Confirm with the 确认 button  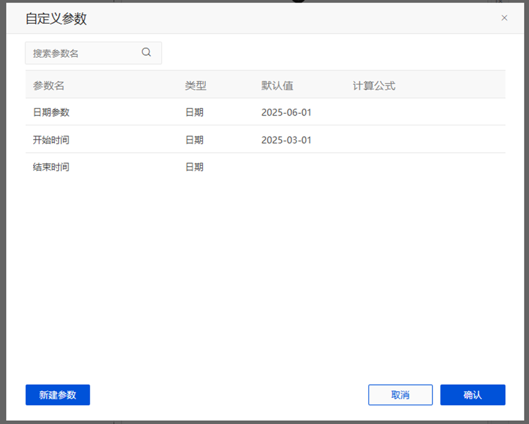[472, 395]
